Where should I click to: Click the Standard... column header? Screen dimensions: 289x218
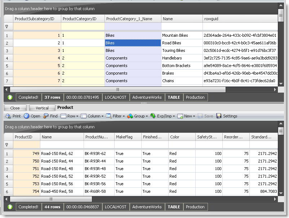coord(264,137)
